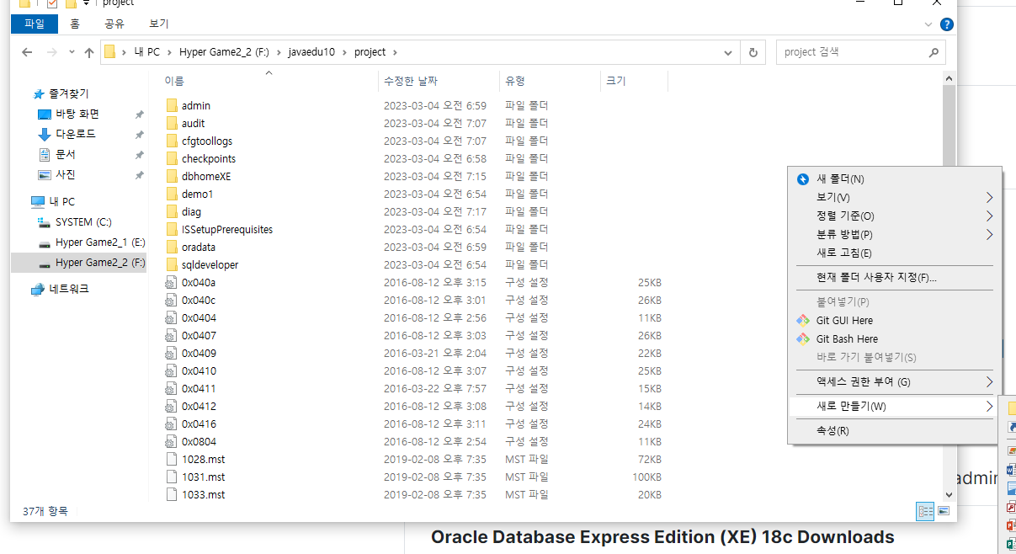Click the Downloads arrow icon in sidebar
1016x554 pixels.
click(45, 134)
